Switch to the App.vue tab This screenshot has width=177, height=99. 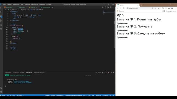22,7
